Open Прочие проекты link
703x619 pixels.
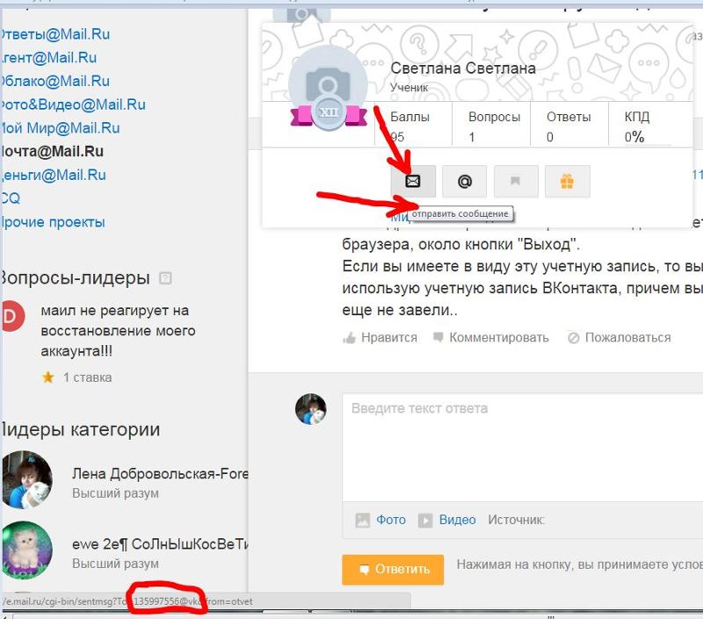[x=53, y=222]
